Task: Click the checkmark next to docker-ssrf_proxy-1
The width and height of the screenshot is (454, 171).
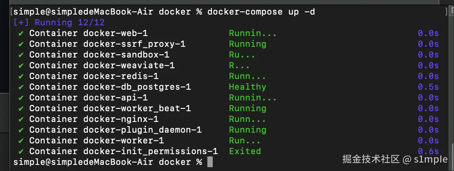Action: 21,44
